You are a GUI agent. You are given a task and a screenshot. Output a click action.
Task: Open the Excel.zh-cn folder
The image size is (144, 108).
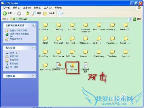coord(99,27)
